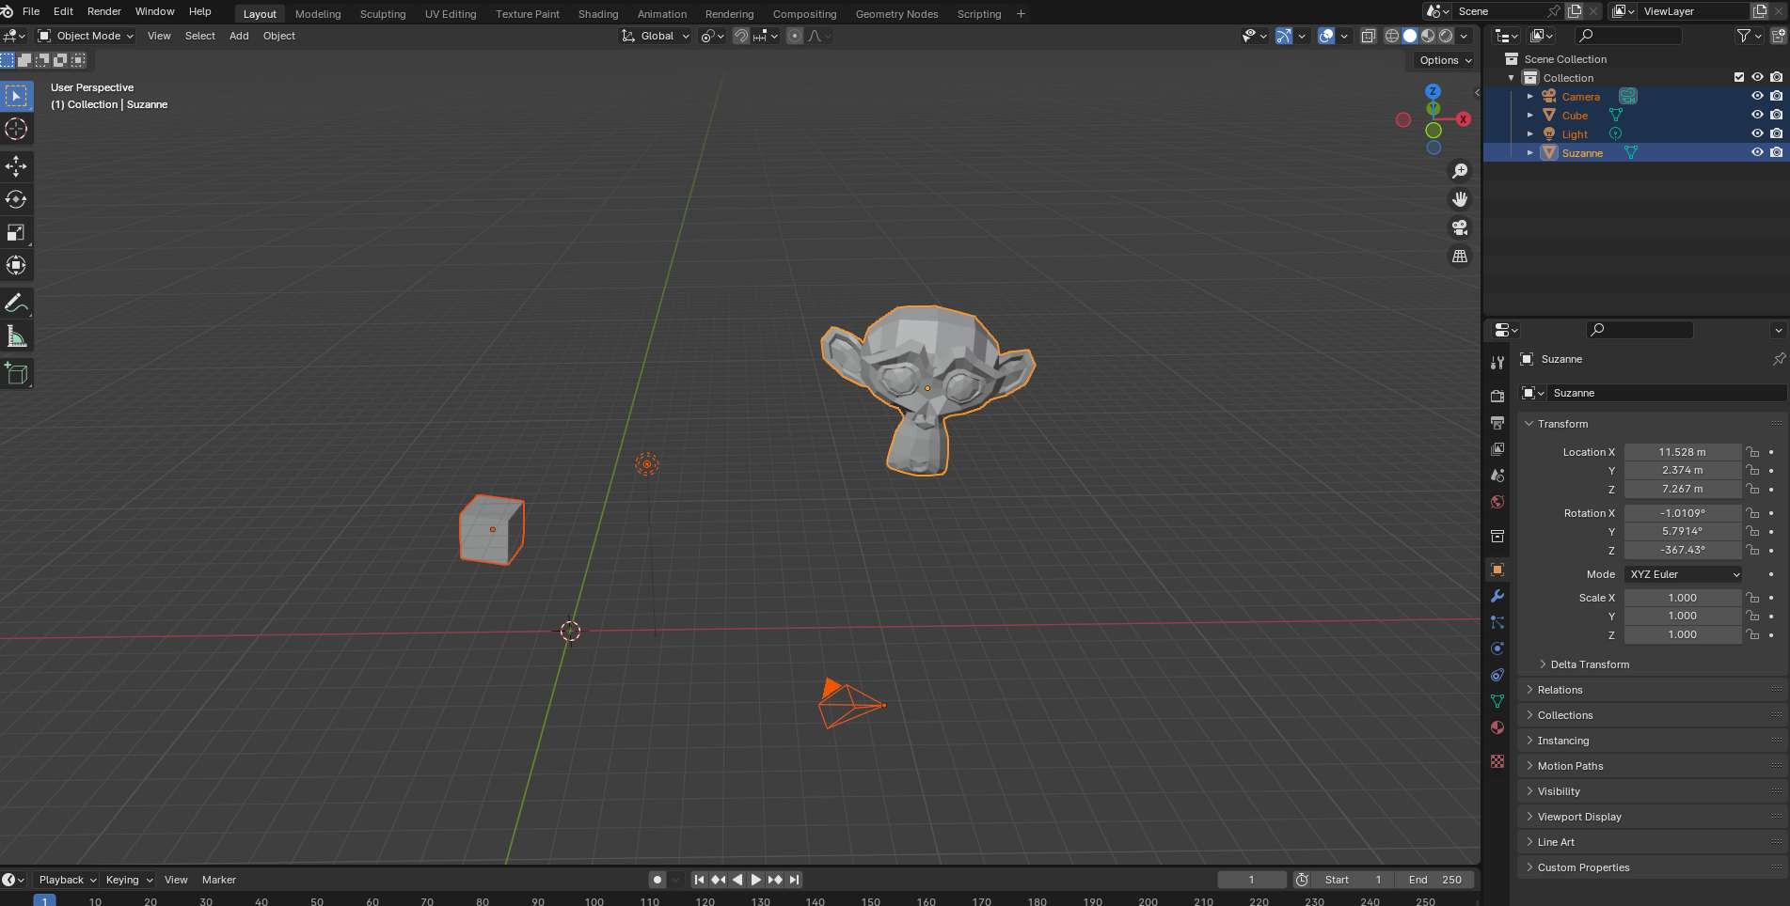Select the Rotate tool
Viewport: 1790px width, 906px height.
tap(16, 199)
